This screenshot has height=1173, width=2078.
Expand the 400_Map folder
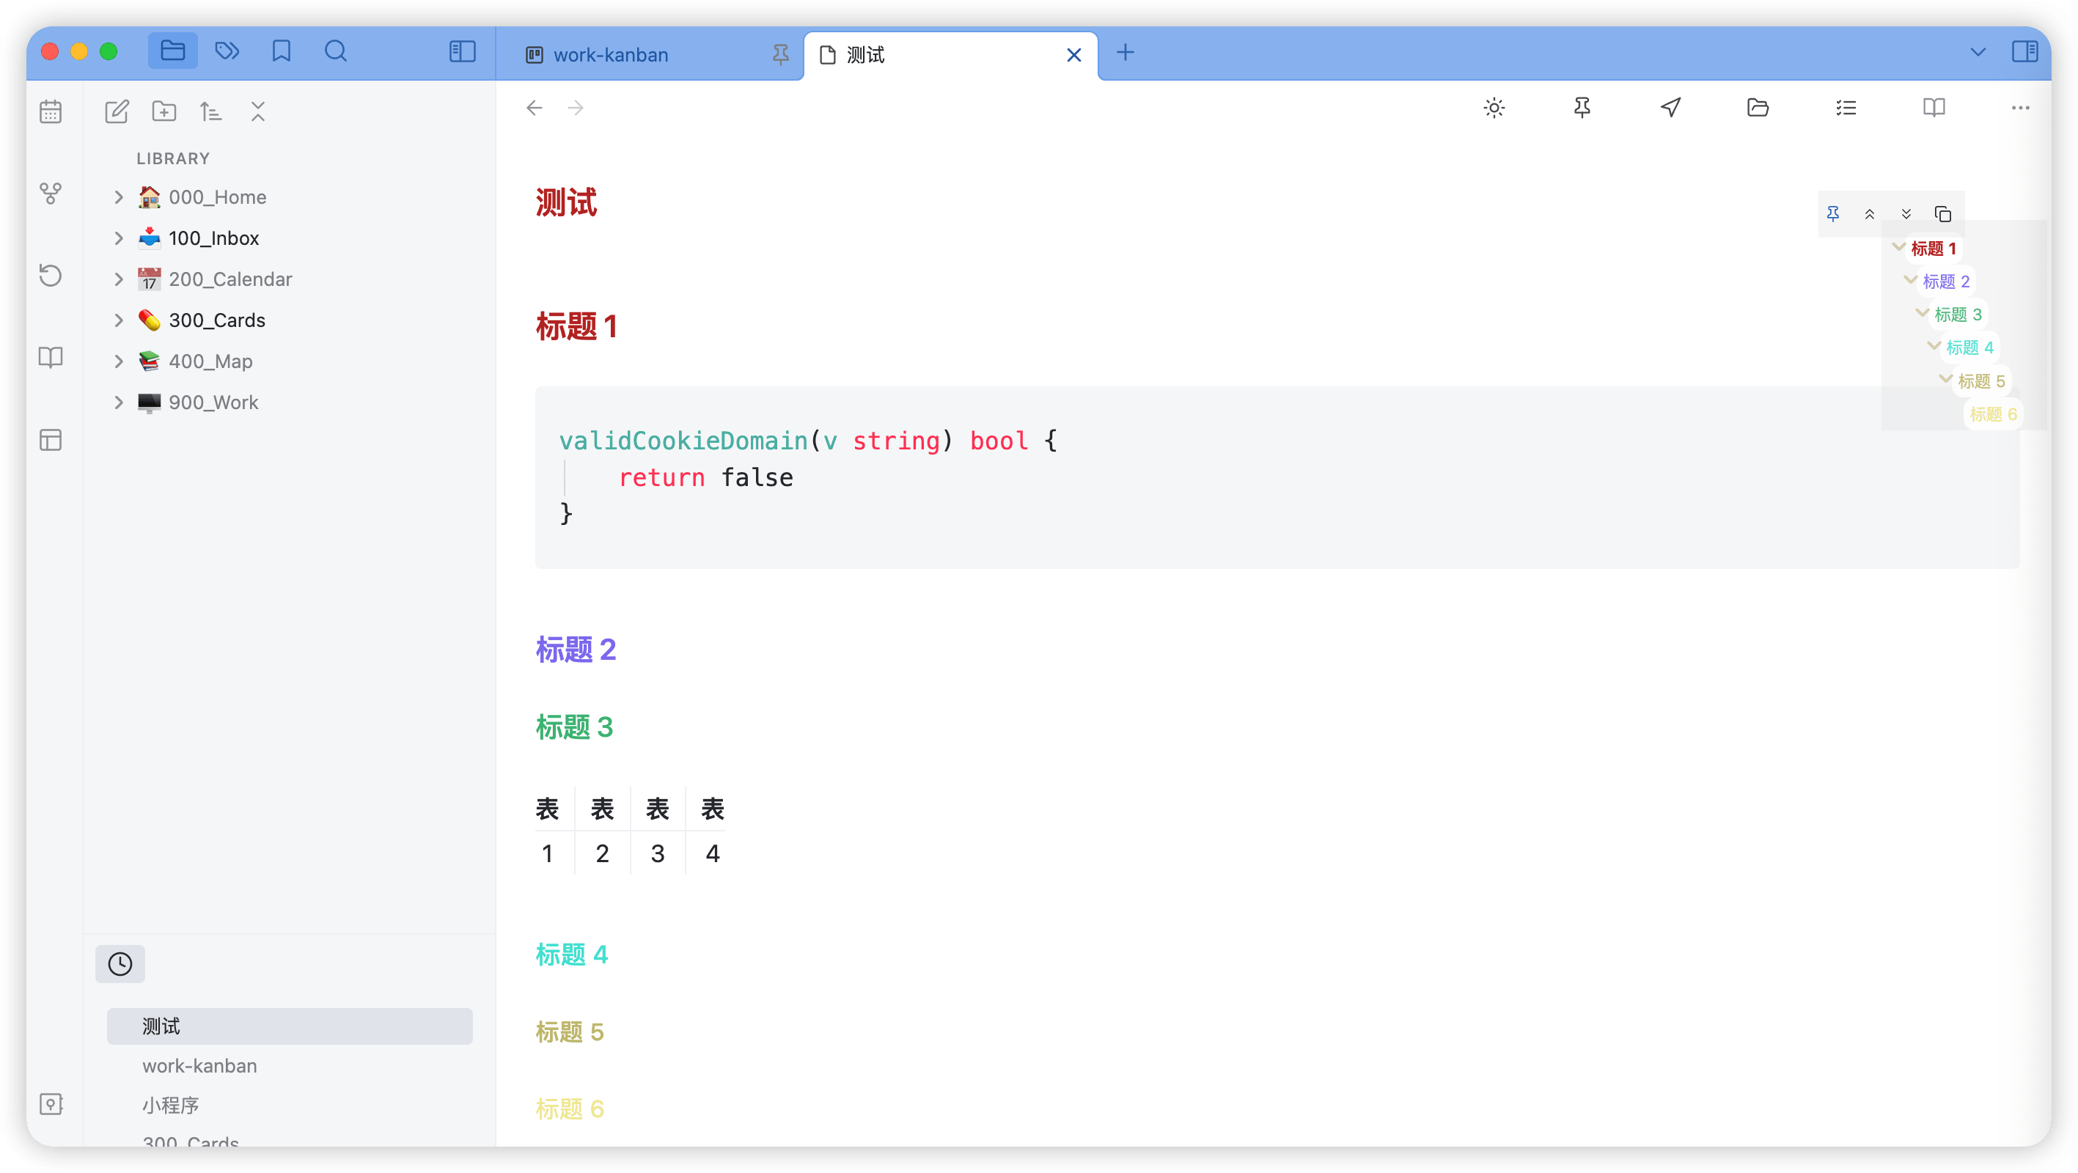(x=119, y=361)
